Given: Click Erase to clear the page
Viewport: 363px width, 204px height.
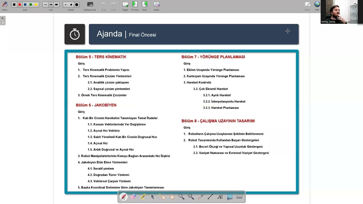Looking at the screenshot, I should click(157, 6).
